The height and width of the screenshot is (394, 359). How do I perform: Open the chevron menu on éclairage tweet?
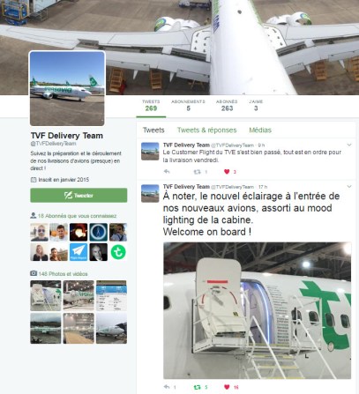coord(349,187)
